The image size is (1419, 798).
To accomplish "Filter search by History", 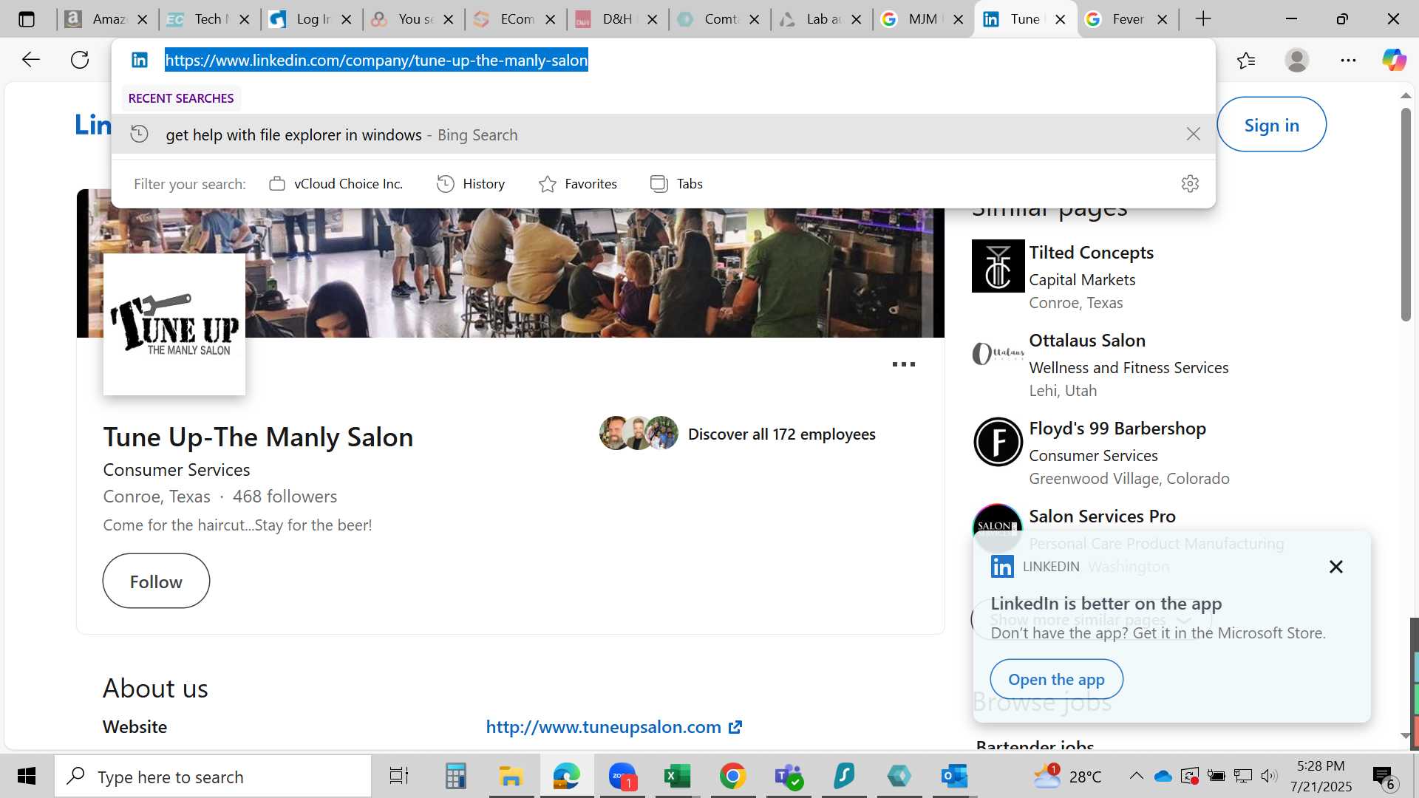I will pyautogui.click(x=471, y=184).
